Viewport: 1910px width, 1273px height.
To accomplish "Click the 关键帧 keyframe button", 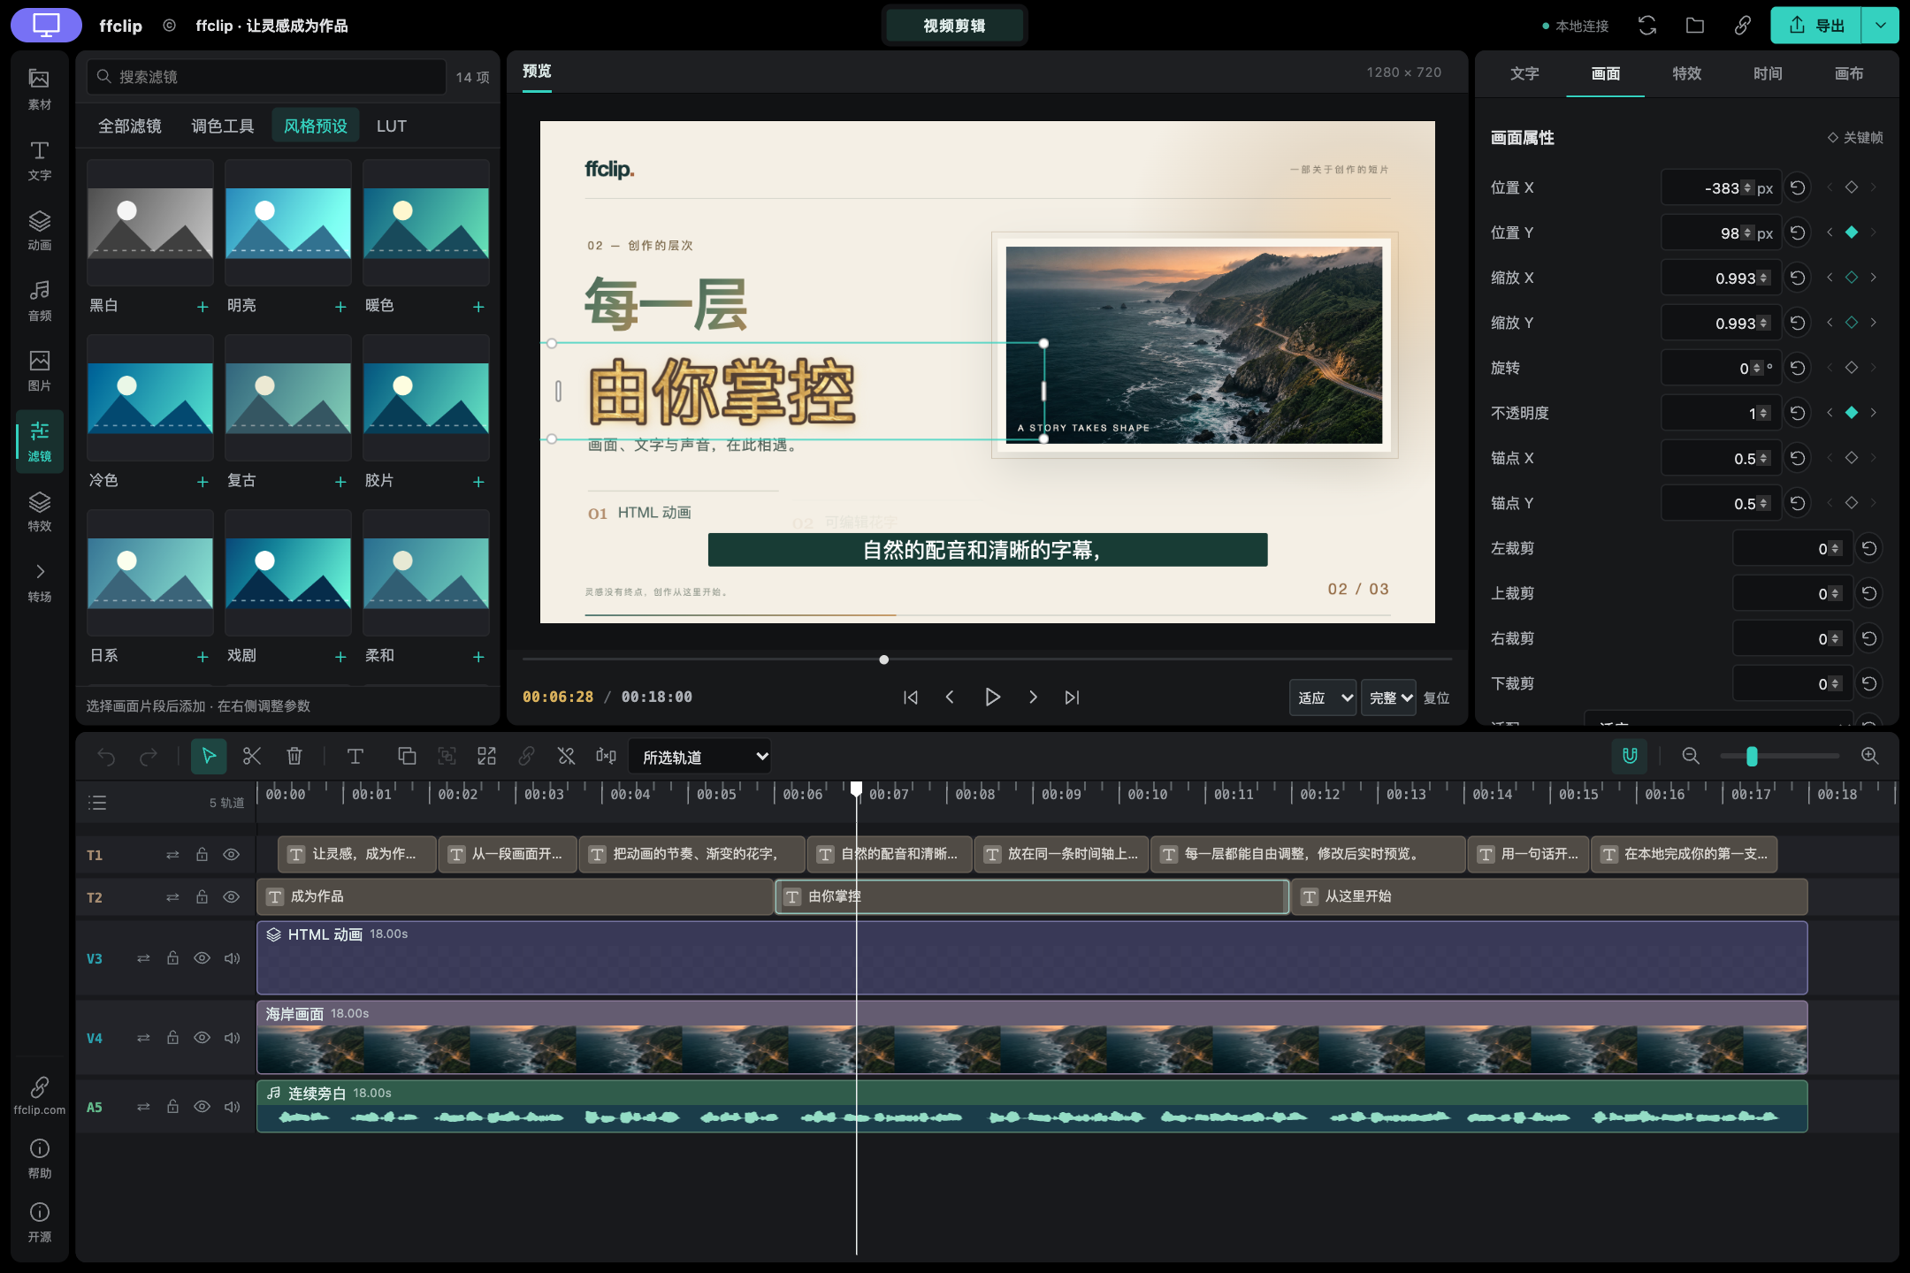I will click(1855, 137).
